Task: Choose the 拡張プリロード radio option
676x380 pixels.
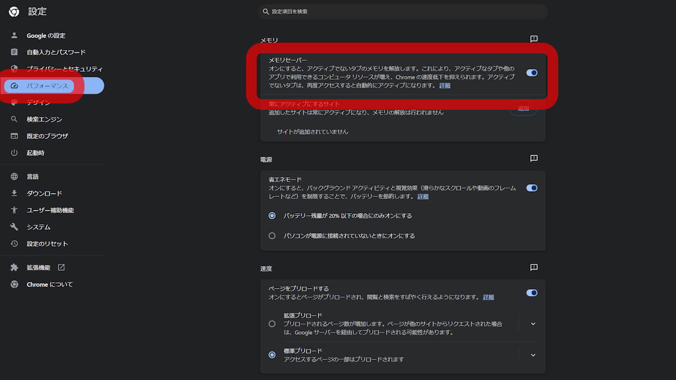Action: point(272,324)
